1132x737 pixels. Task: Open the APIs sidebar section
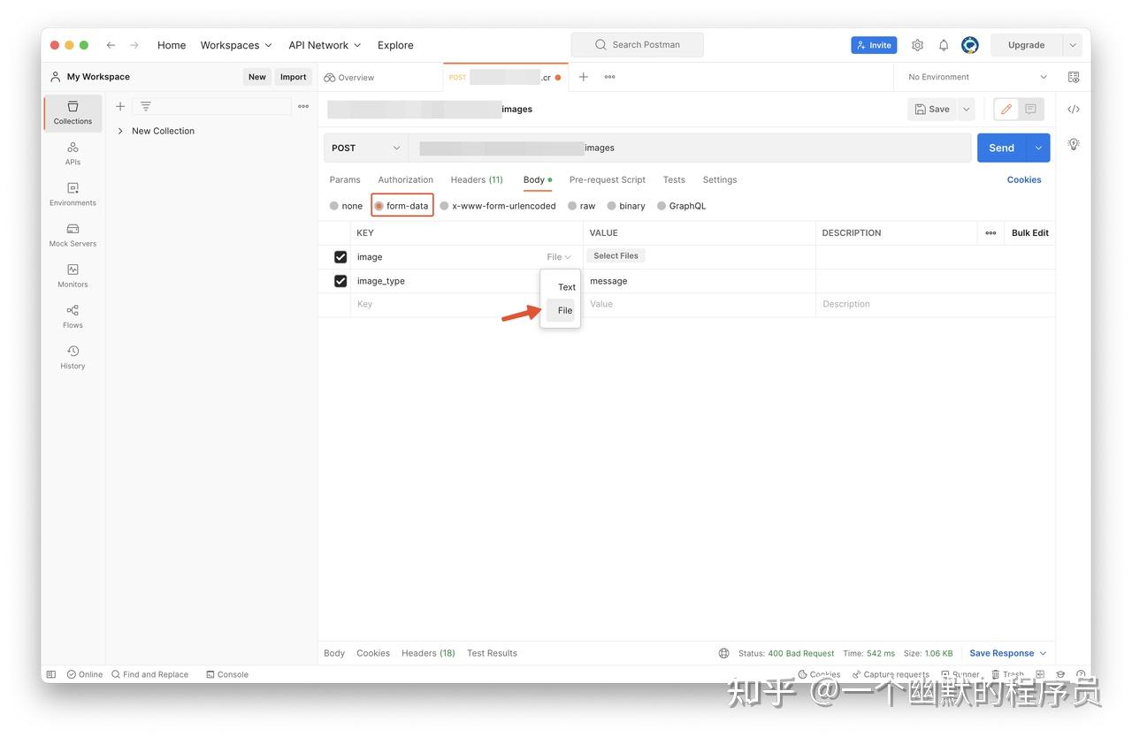[x=73, y=153]
